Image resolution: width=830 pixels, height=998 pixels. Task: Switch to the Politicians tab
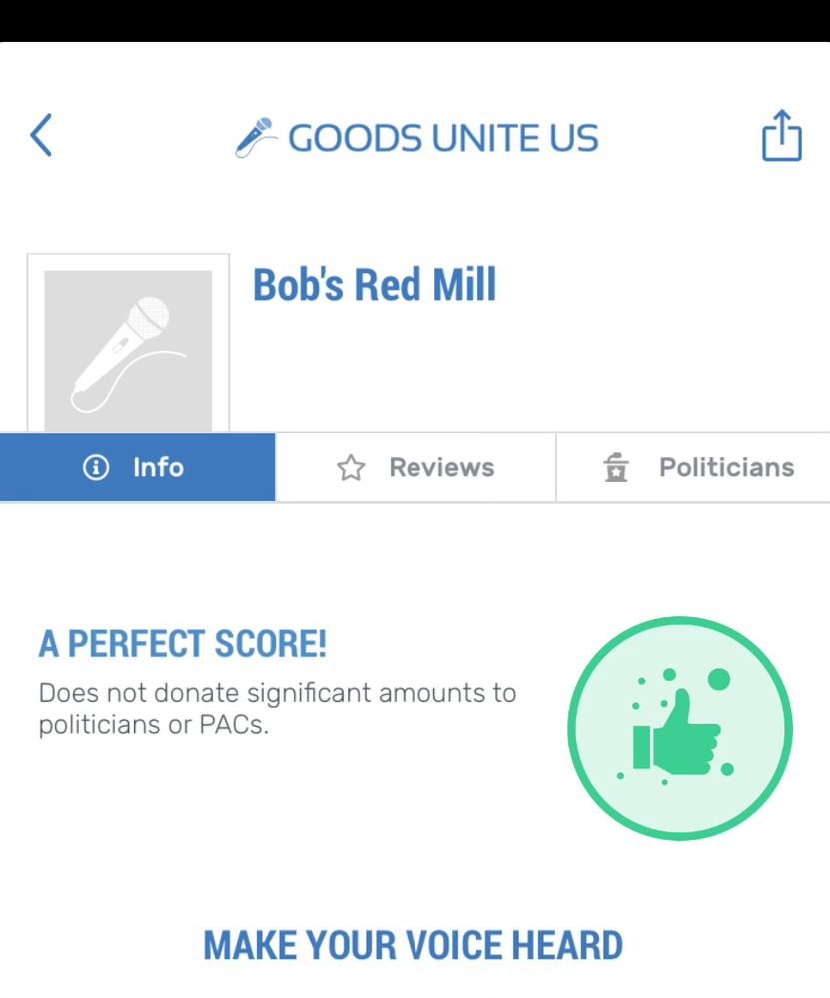[693, 467]
